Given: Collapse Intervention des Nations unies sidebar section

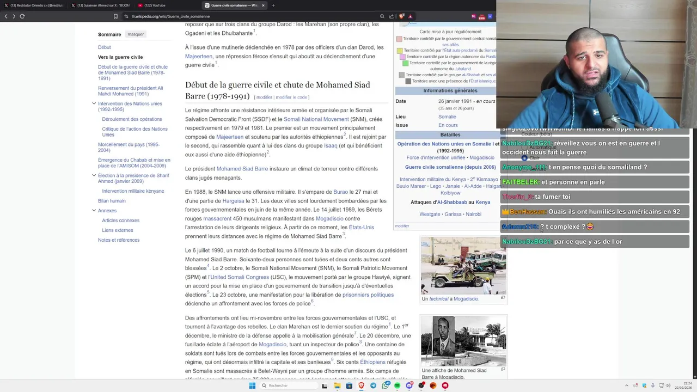Looking at the screenshot, I should [x=94, y=103].
